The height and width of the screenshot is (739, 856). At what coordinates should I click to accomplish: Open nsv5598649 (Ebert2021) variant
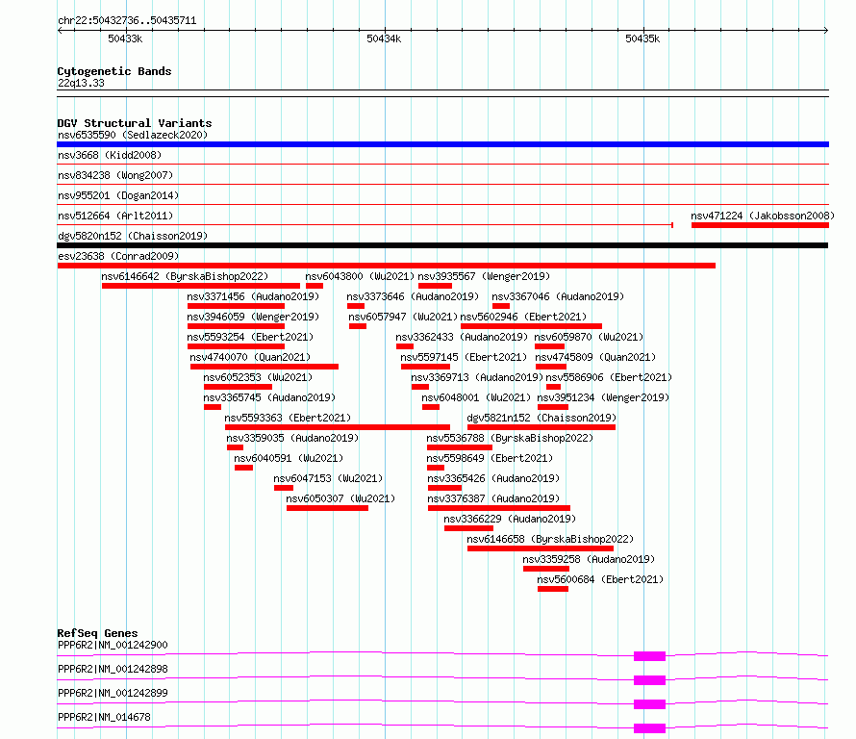pyautogui.click(x=490, y=458)
